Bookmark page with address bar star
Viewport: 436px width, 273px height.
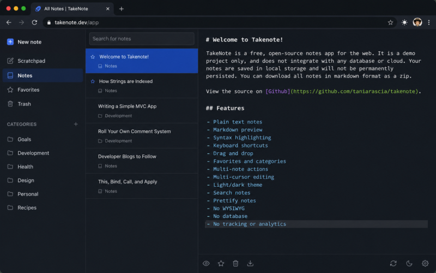tap(390, 22)
